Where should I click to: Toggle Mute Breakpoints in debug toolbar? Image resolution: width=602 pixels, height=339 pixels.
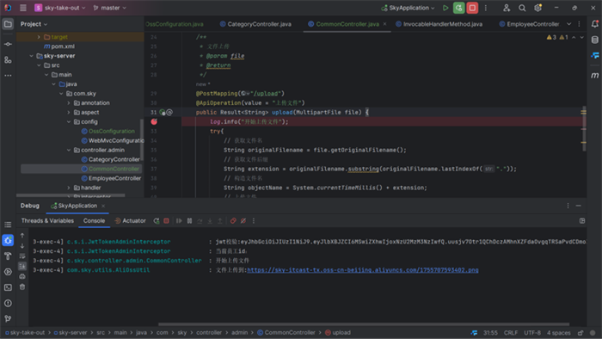click(243, 221)
